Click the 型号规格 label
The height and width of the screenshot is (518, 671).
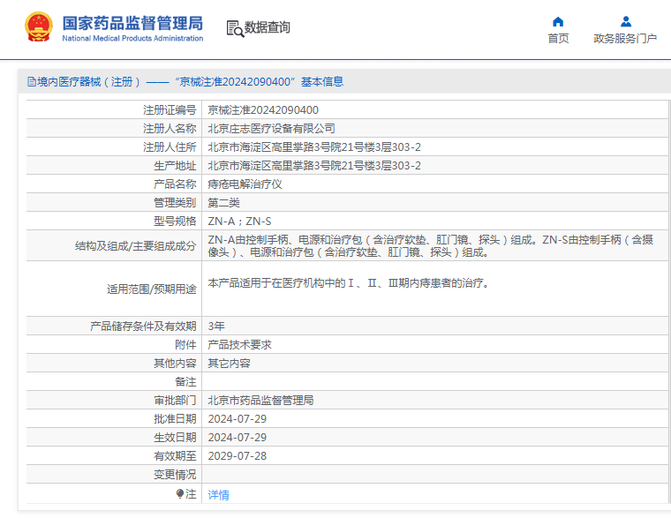[x=175, y=221]
